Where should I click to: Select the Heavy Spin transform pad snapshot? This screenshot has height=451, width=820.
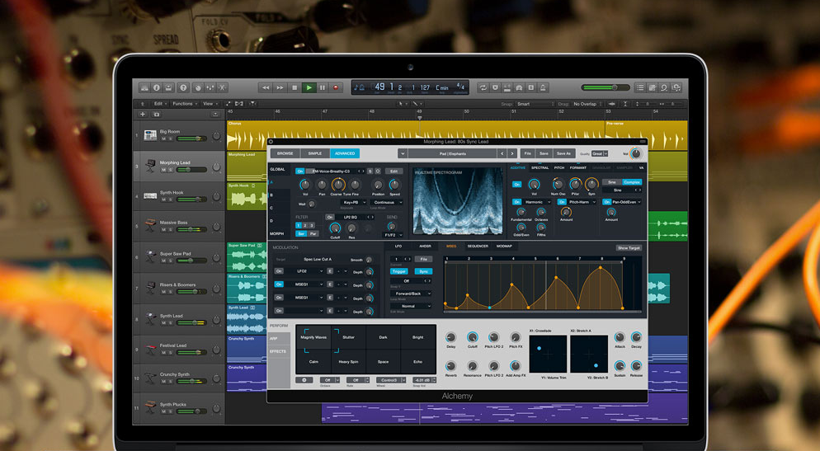click(348, 362)
